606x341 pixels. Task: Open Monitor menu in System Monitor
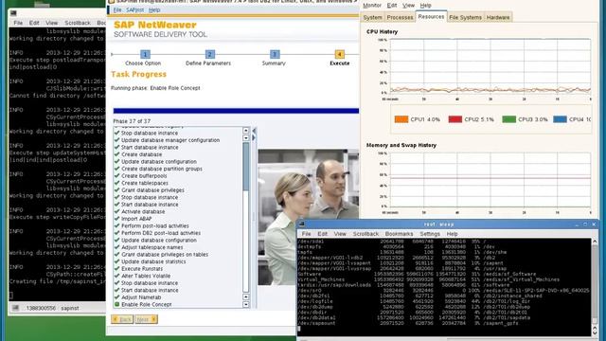(372, 6)
